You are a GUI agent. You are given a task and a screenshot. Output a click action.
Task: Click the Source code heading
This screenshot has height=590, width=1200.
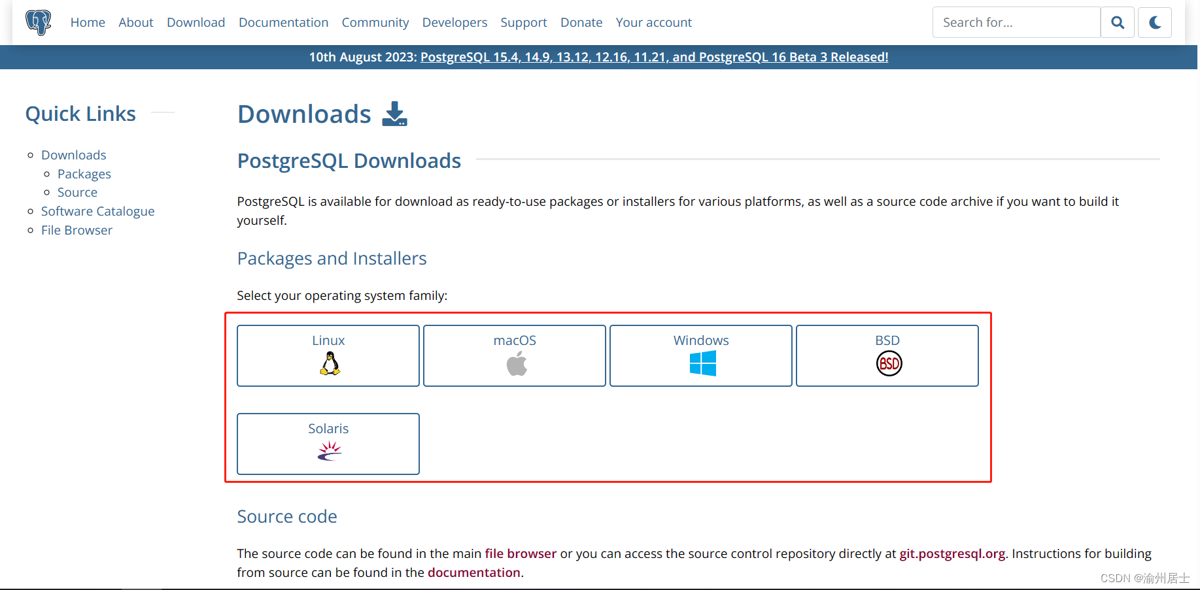[287, 516]
